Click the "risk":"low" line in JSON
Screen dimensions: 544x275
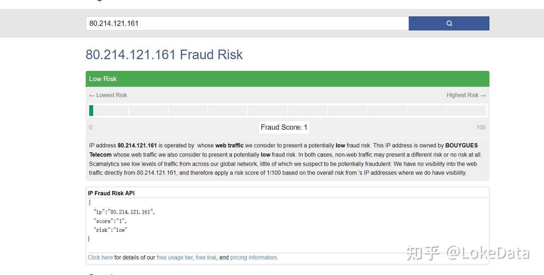pyautogui.click(x=110, y=230)
